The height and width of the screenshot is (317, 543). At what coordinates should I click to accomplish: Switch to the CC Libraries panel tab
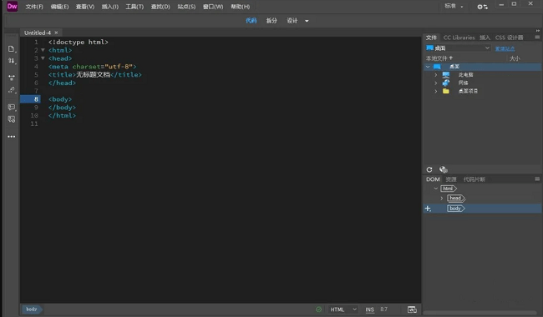pyautogui.click(x=459, y=38)
